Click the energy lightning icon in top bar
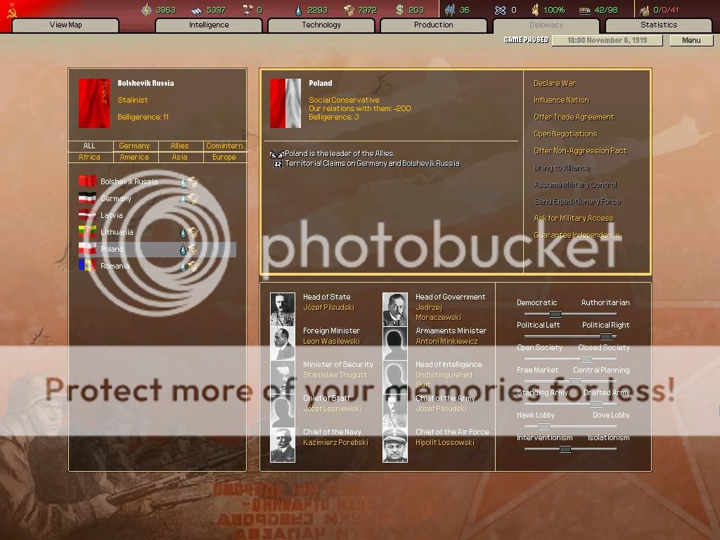Image resolution: width=720 pixels, height=540 pixels. pyautogui.click(x=146, y=10)
